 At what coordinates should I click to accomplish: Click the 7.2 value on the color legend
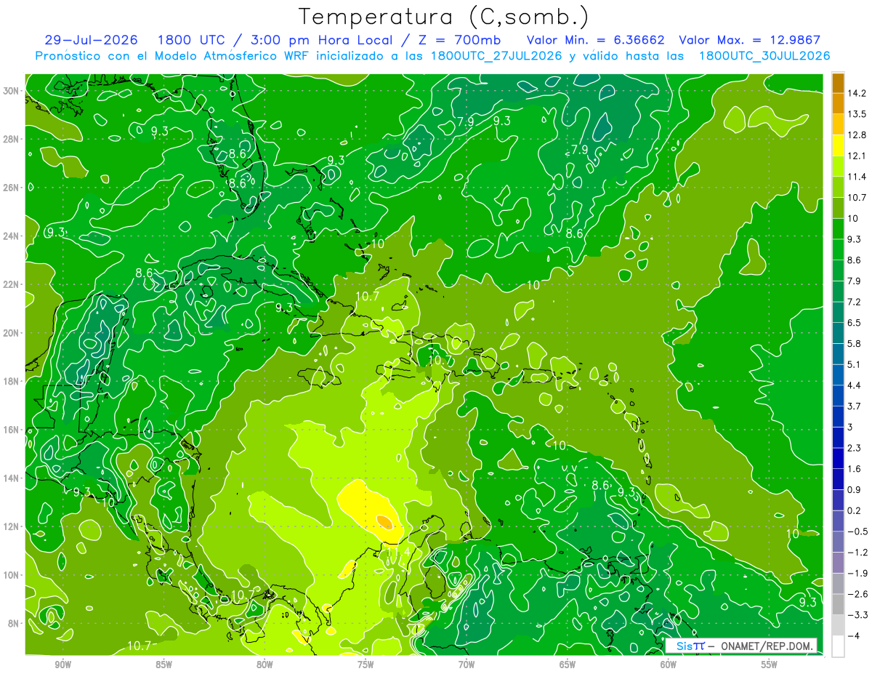(x=854, y=302)
